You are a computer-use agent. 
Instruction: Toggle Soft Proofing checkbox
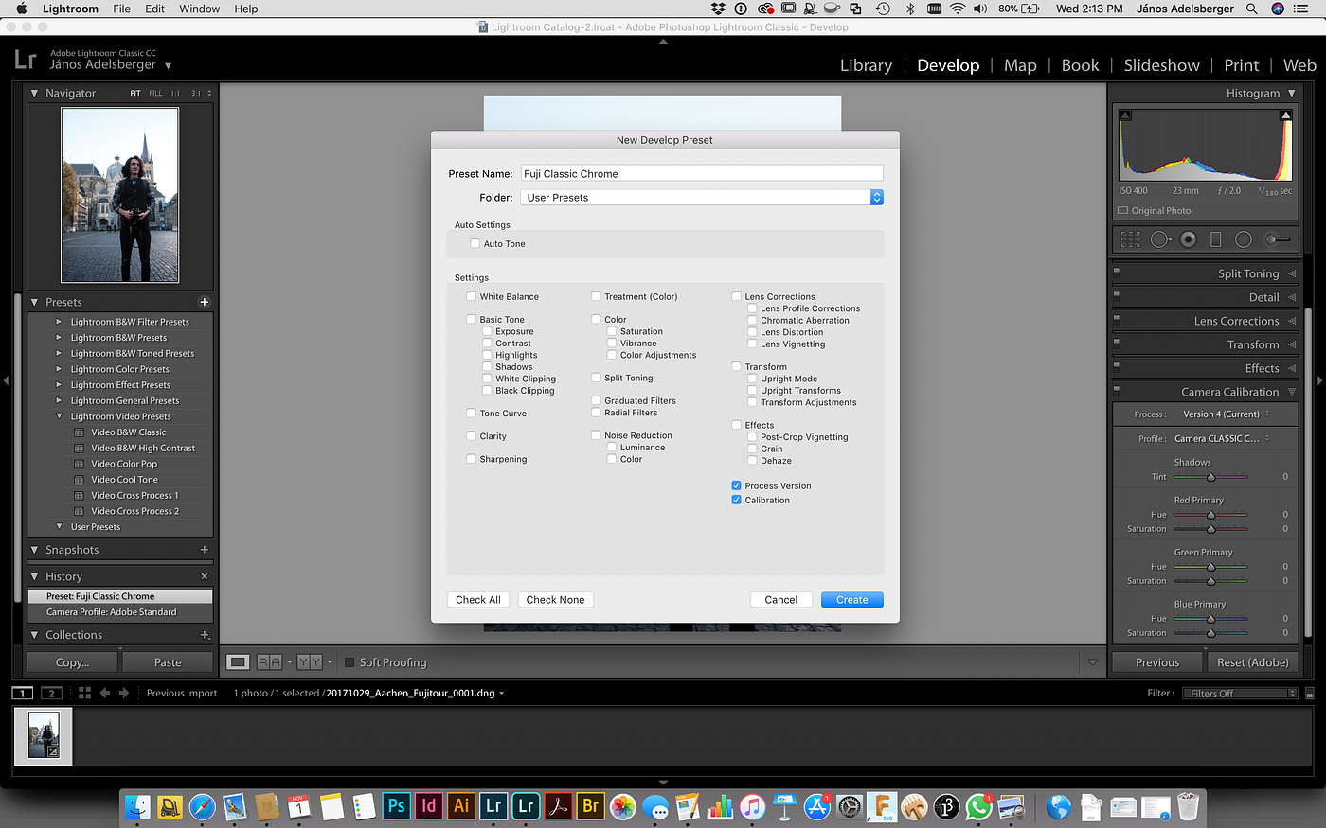[349, 662]
